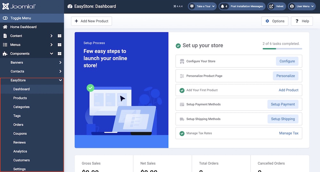Viewport: 320px width, 172px height.
Task: Click the tasks completed progress bar
Action: coord(282,49)
